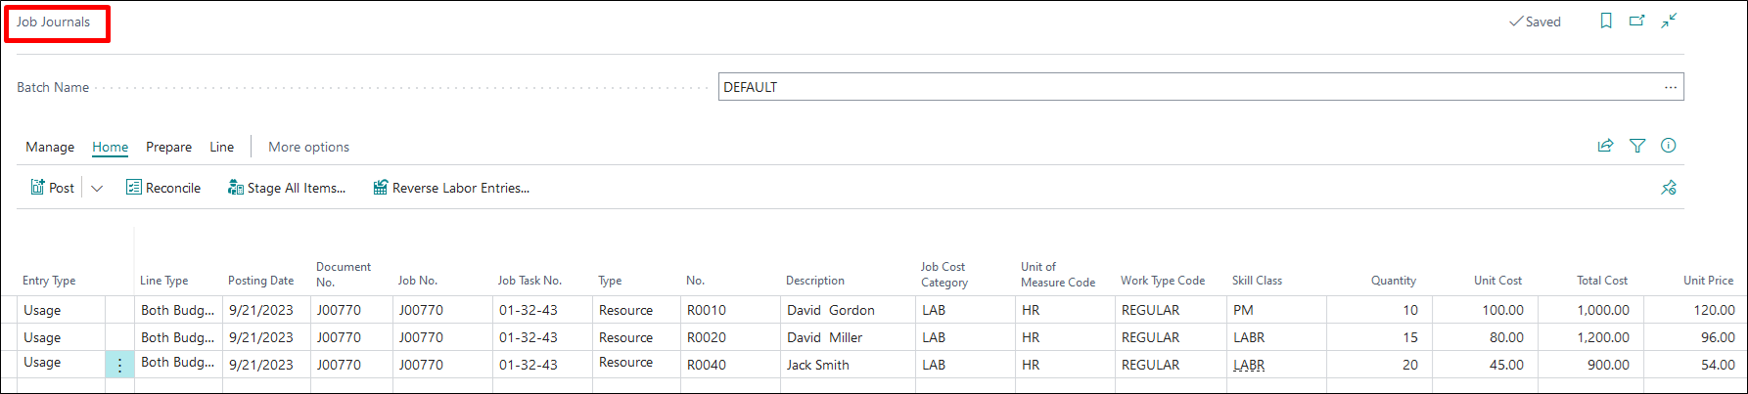This screenshot has height=394, width=1748.
Task: Show the FactBox information icon
Action: [x=1669, y=146]
